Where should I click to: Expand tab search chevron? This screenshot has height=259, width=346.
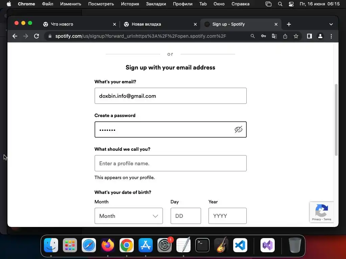331,24
